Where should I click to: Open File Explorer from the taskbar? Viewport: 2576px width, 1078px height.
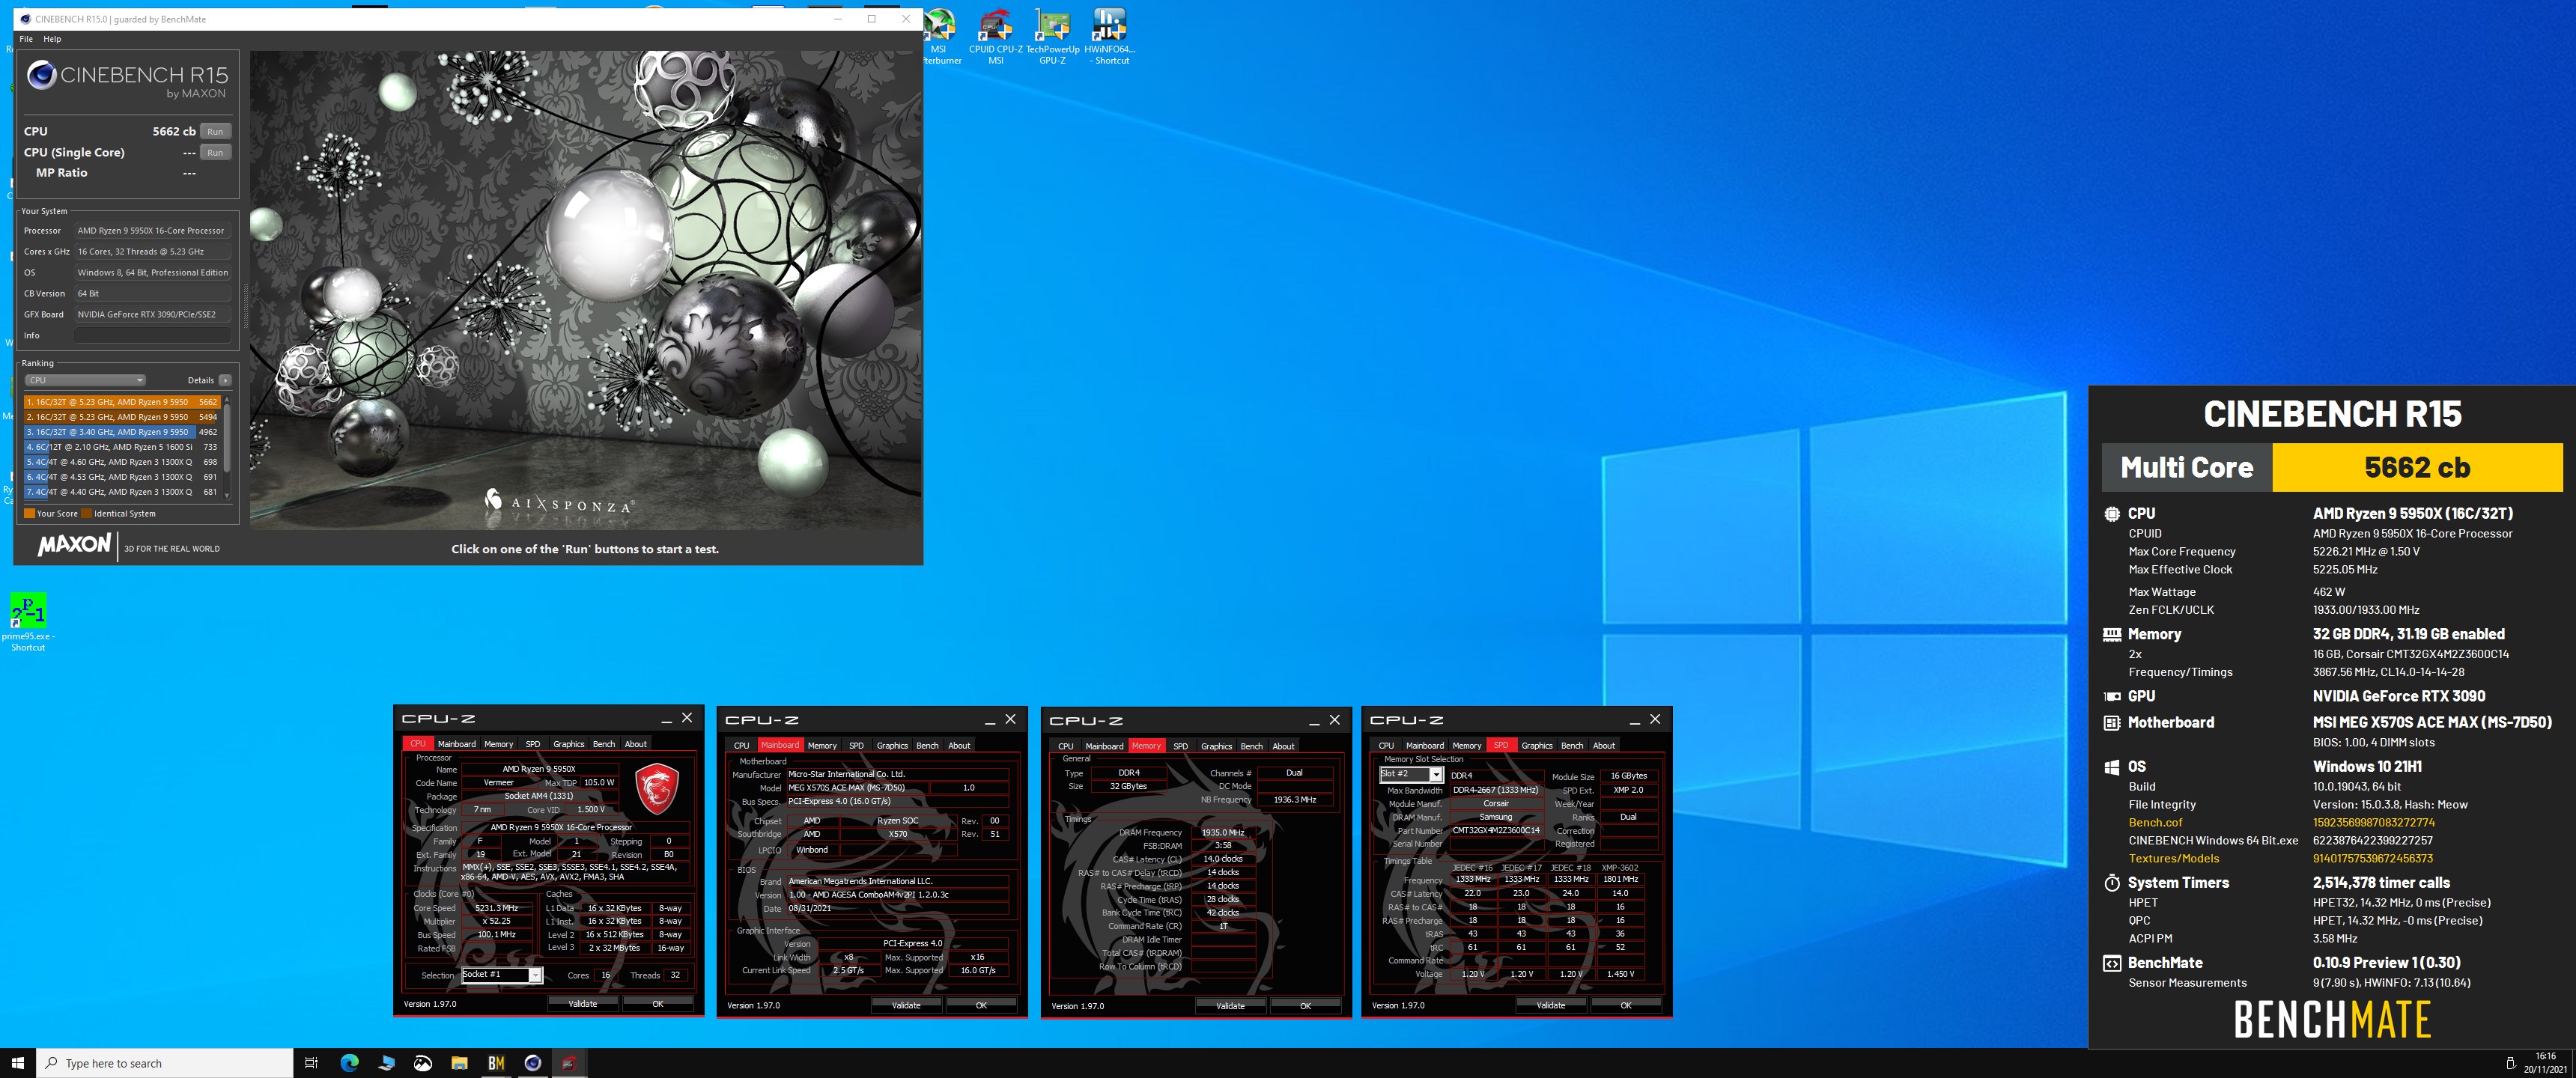click(459, 1063)
